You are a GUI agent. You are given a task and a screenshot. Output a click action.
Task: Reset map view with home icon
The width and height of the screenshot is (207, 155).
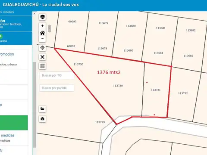tap(42, 33)
